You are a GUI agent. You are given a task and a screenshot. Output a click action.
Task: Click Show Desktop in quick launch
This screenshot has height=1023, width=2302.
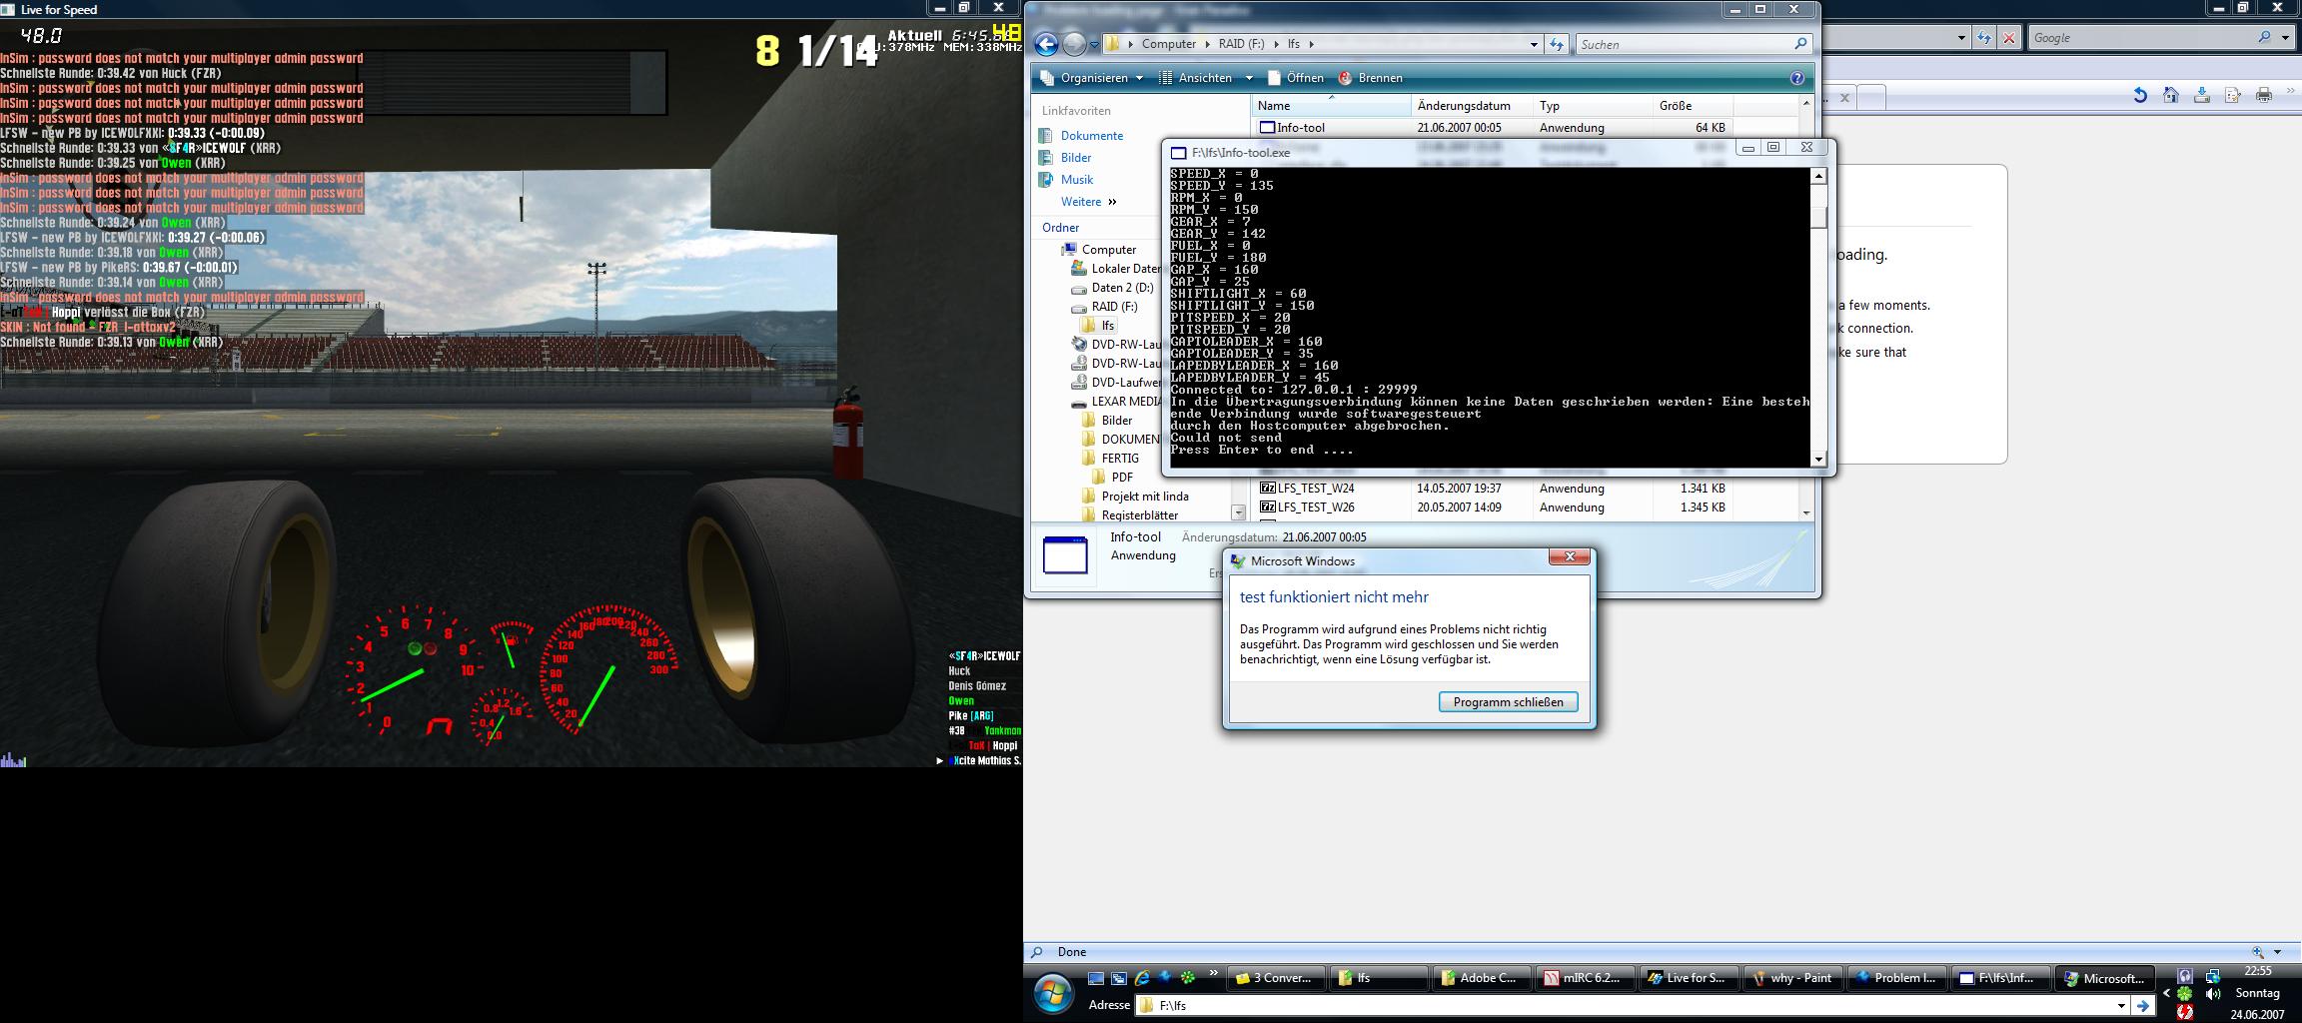(x=1096, y=978)
